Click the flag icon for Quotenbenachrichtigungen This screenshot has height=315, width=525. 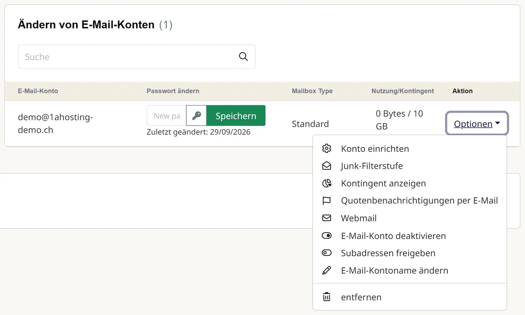tap(326, 201)
